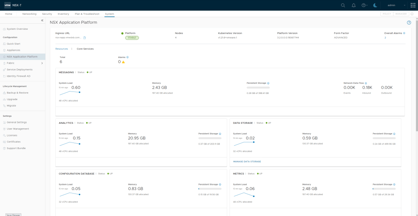This screenshot has width=418, height=216.
Task: Open the Overall Alarms count link
Action: pos(385,38)
